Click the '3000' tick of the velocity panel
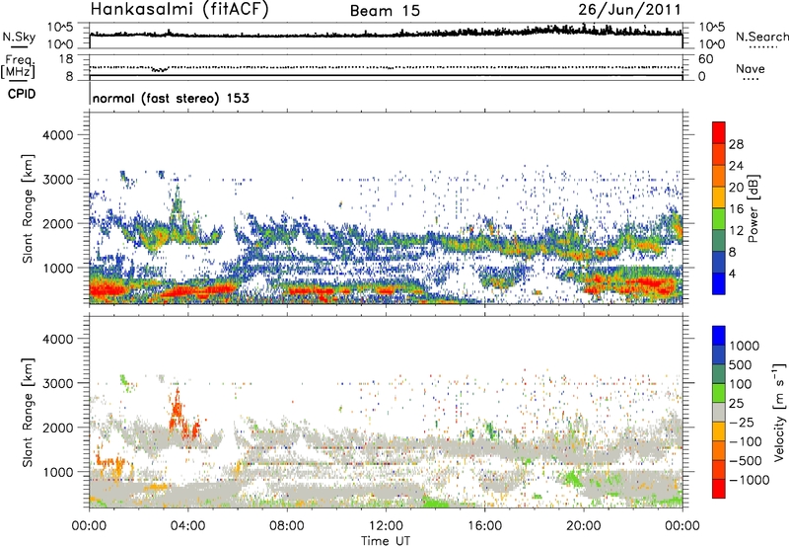The height and width of the screenshot is (547, 789). 57,383
